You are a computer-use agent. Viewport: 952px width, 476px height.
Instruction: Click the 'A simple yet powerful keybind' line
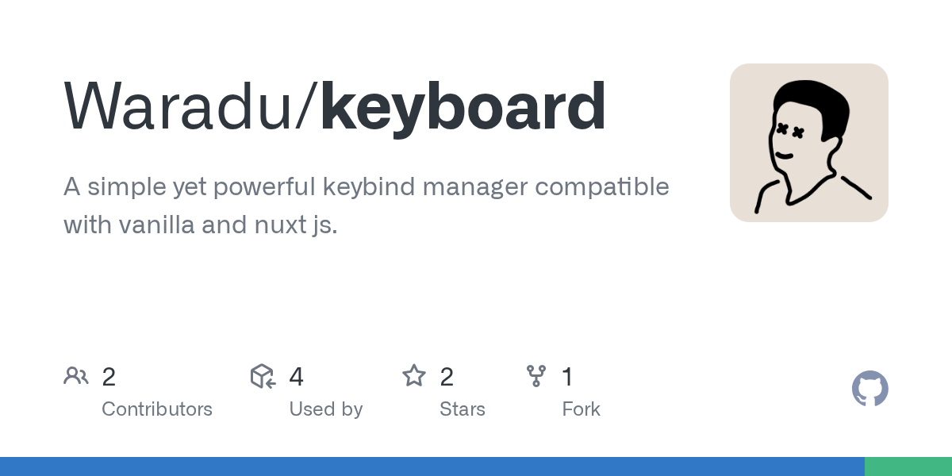click(x=366, y=187)
